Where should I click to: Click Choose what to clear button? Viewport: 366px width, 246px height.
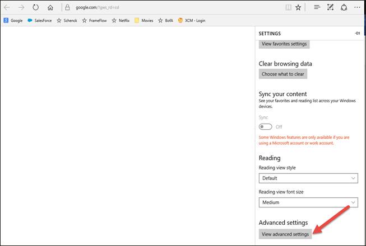coord(283,74)
